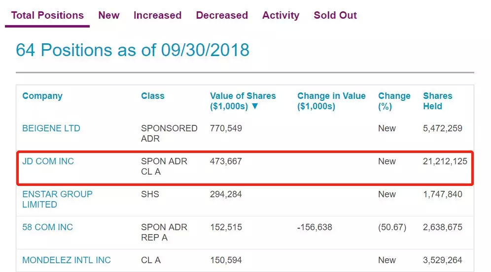
Task: Open the JD COM INC link
Action: 48,161
